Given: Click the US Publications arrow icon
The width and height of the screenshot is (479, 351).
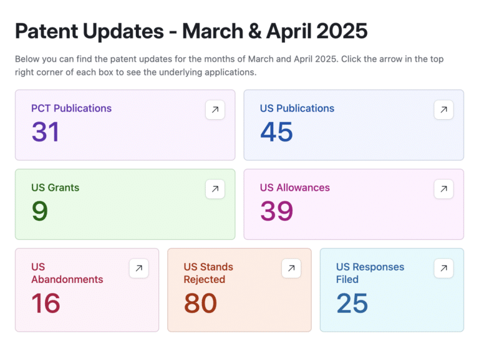Looking at the screenshot, I should (x=443, y=110).
